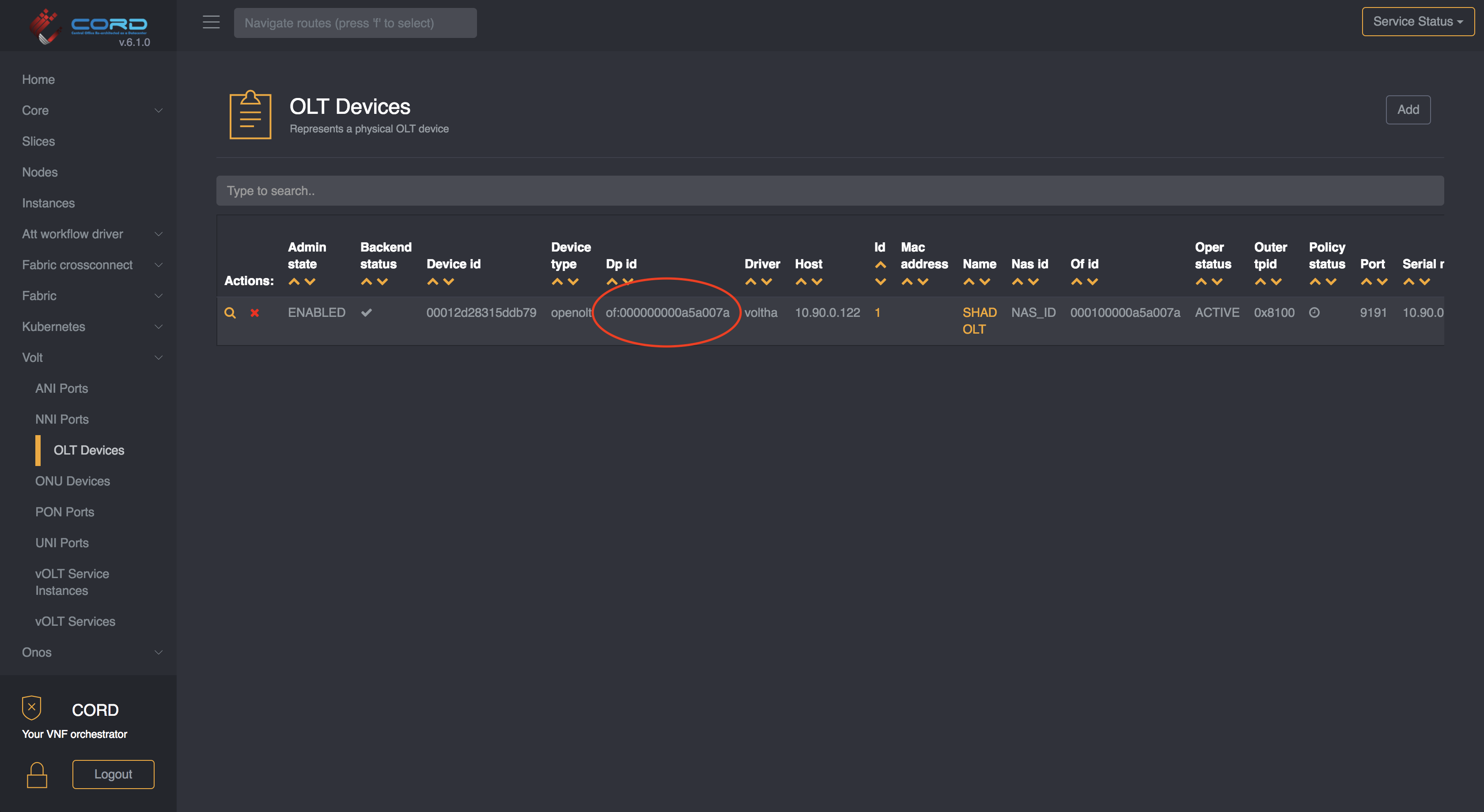1484x812 pixels.
Task: Click the Add button
Action: (1408, 109)
